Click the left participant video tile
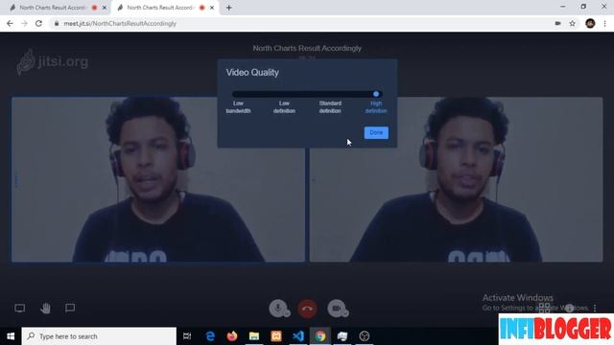614x345 pixels. coord(158,179)
